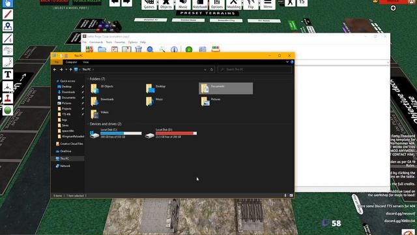Click the green circle icon in Battle Forge toolbar
This screenshot has height=235, width=417.
pyautogui.click(x=189, y=50)
